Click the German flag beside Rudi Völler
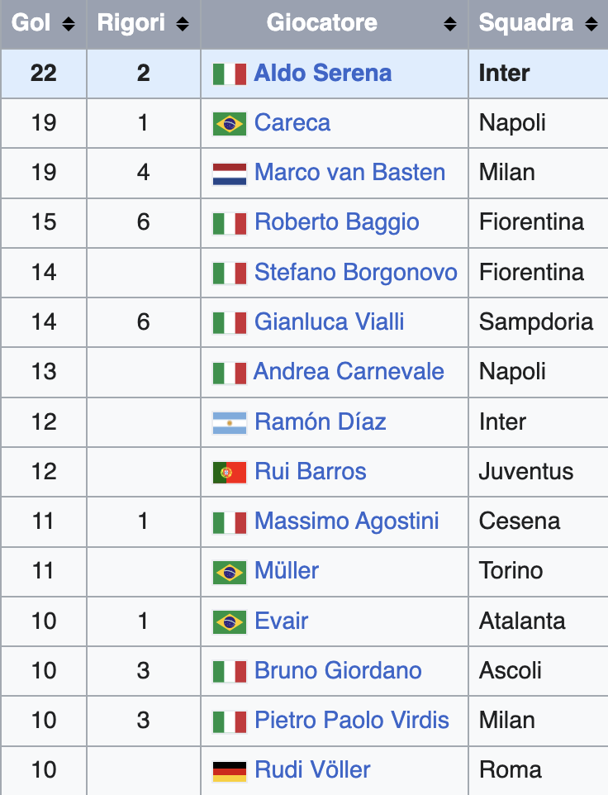This screenshot has width=608, height=795. coord(230,771)
